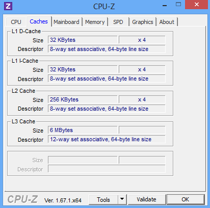210x208 pixels.
Task: Select the Caches tab
Action: pyautogui.click(x=39, y=21)
